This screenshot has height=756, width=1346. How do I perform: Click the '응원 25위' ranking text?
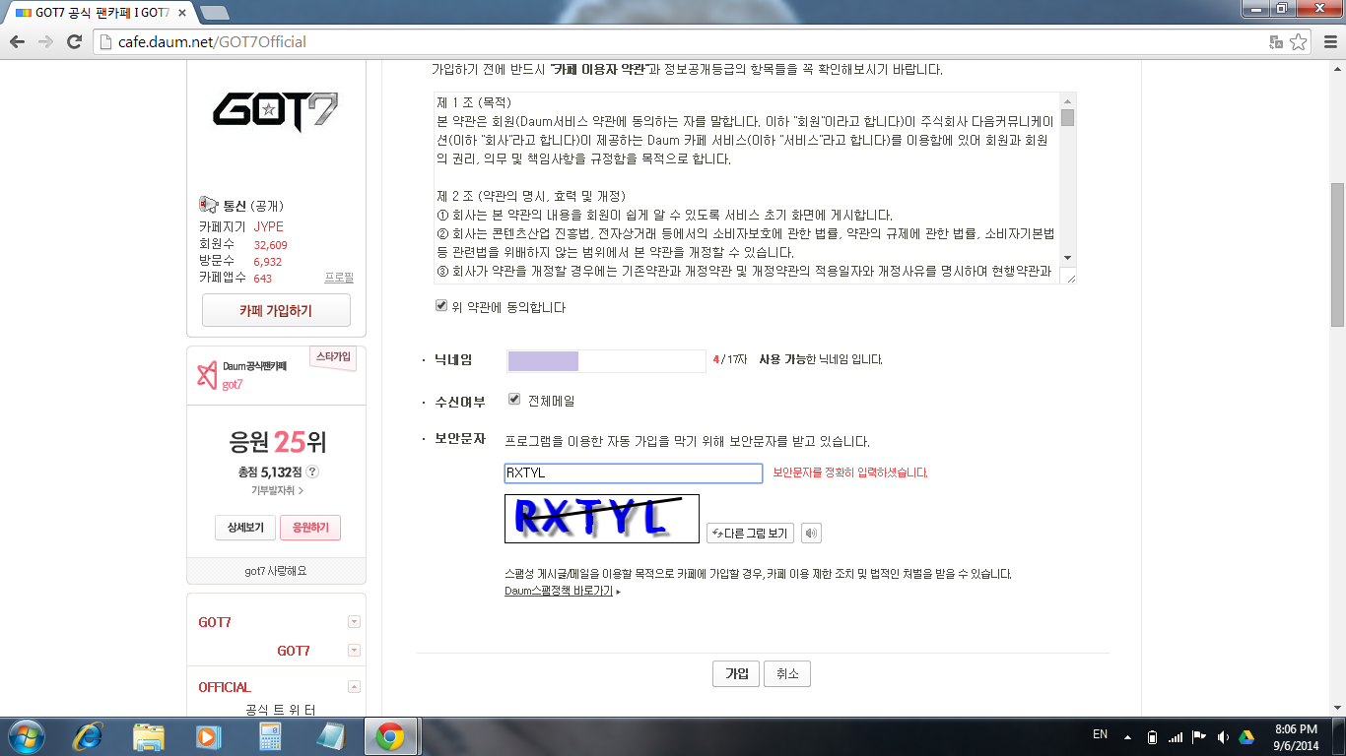pyautogui.click(x=277, y=440)
